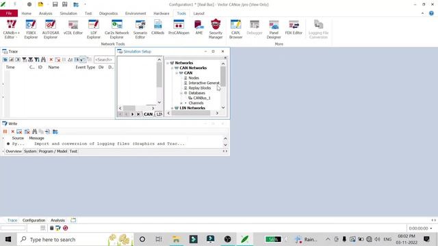Collapse the Networks tree root
Viewport: 438px width, 246px height.
168,63
